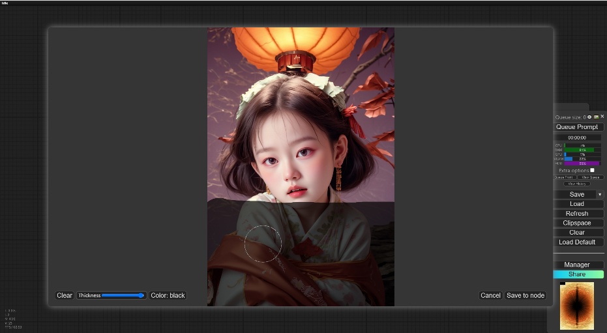Click Save to node
The image size is (607, 333).
[x=526, y=295]
